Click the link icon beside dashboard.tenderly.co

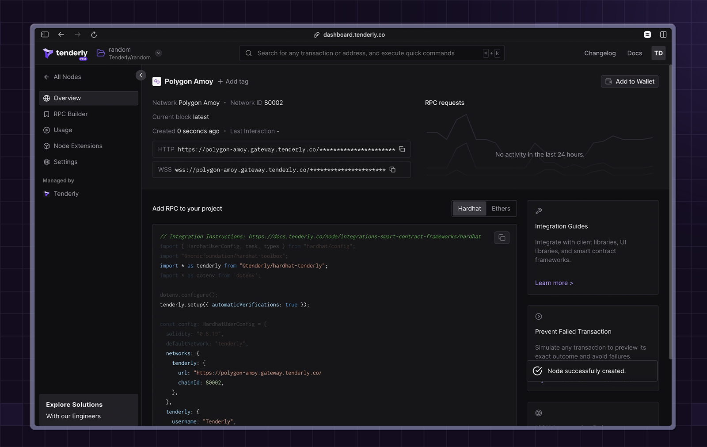(x=316, y=34)
